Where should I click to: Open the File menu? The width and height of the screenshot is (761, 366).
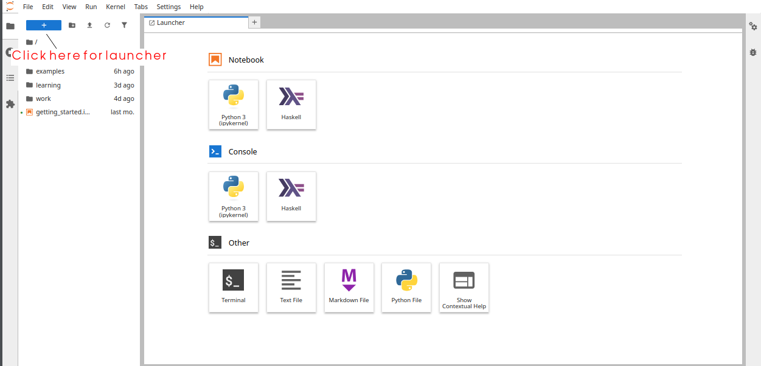28,7
